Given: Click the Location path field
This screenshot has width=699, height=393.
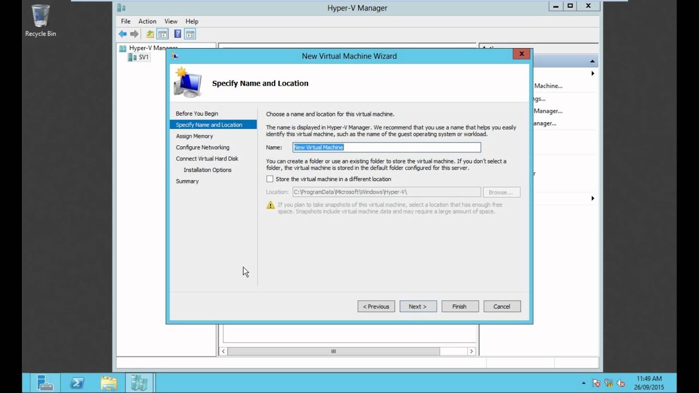Looking at the screenshot, I should [x=387, y=192].
